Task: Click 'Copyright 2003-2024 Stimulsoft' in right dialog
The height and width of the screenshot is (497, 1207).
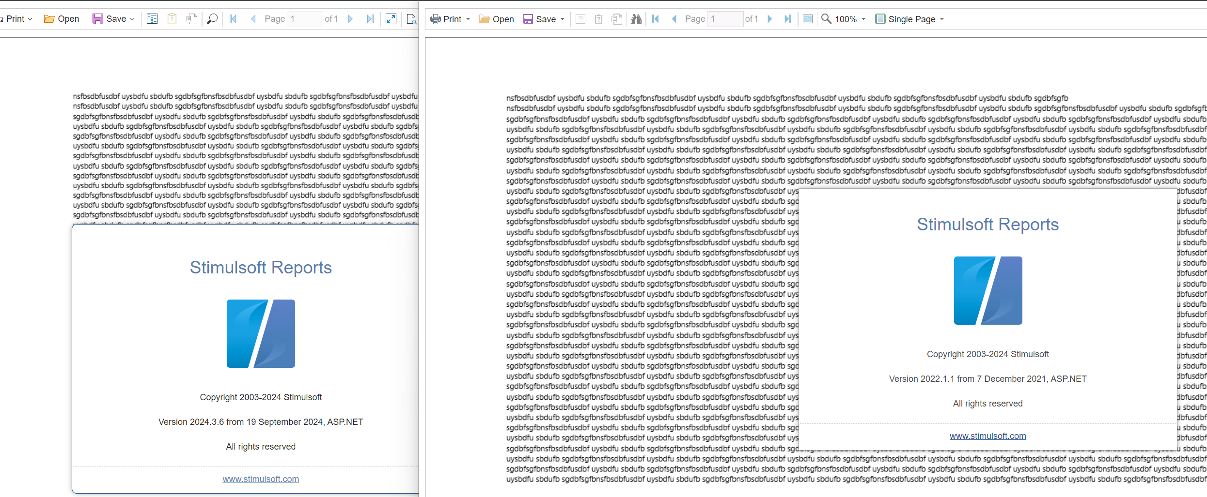Action: tap(988, 354)
